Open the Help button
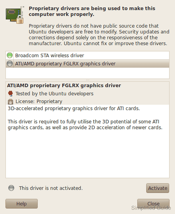 coord(21,204)
